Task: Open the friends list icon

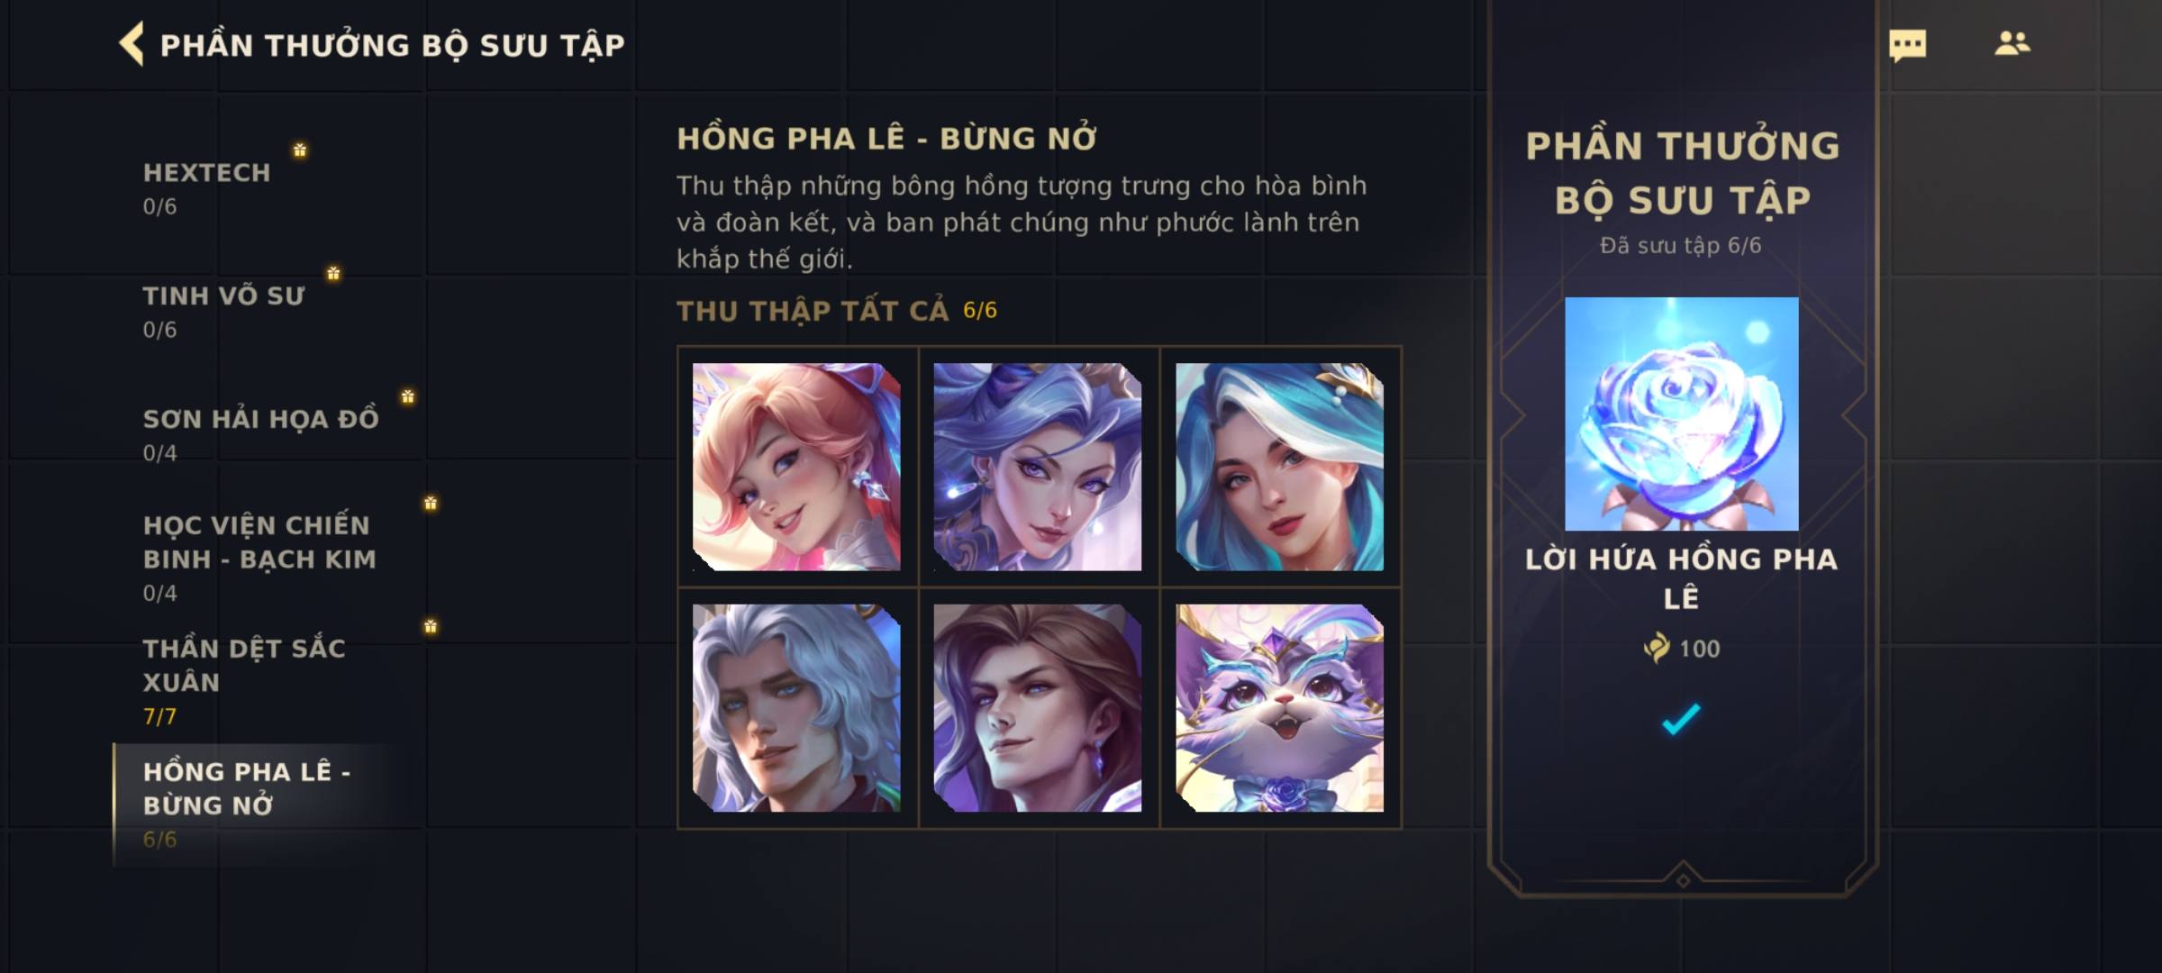Action: 2012,43
